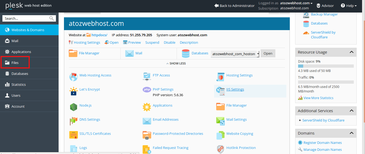Click the Email Addresses envelope icon
The height and width of the screenshot is (154, 365).
click(147, 121)
